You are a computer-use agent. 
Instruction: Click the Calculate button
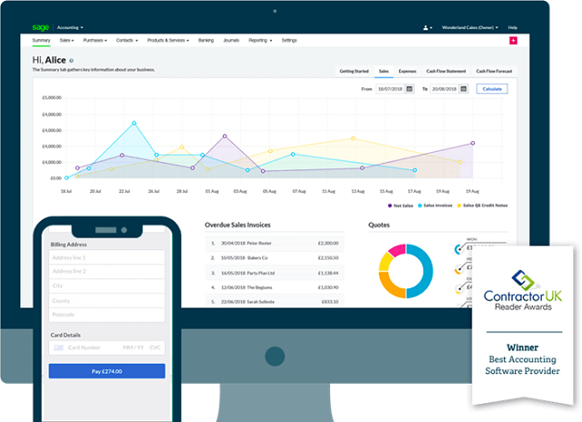tap(491, 89)
